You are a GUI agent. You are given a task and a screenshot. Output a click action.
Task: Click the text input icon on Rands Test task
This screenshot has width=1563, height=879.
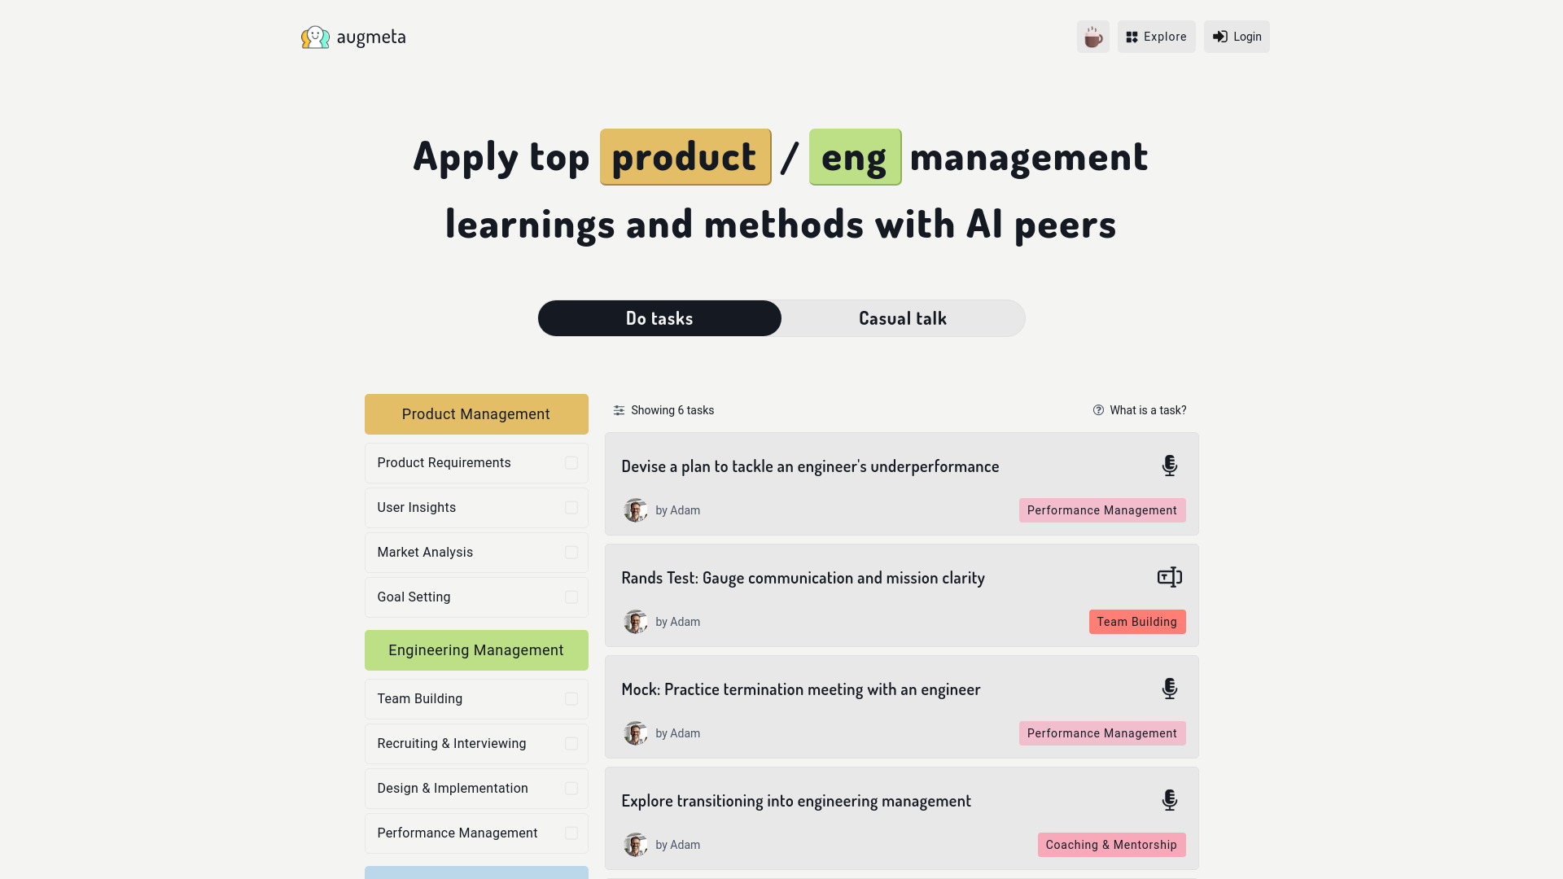(1169, 577)
